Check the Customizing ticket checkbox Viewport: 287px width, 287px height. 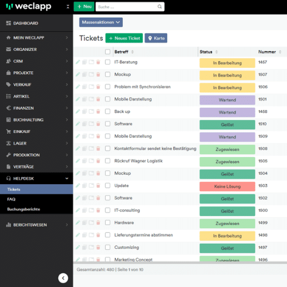click(108, 247)
